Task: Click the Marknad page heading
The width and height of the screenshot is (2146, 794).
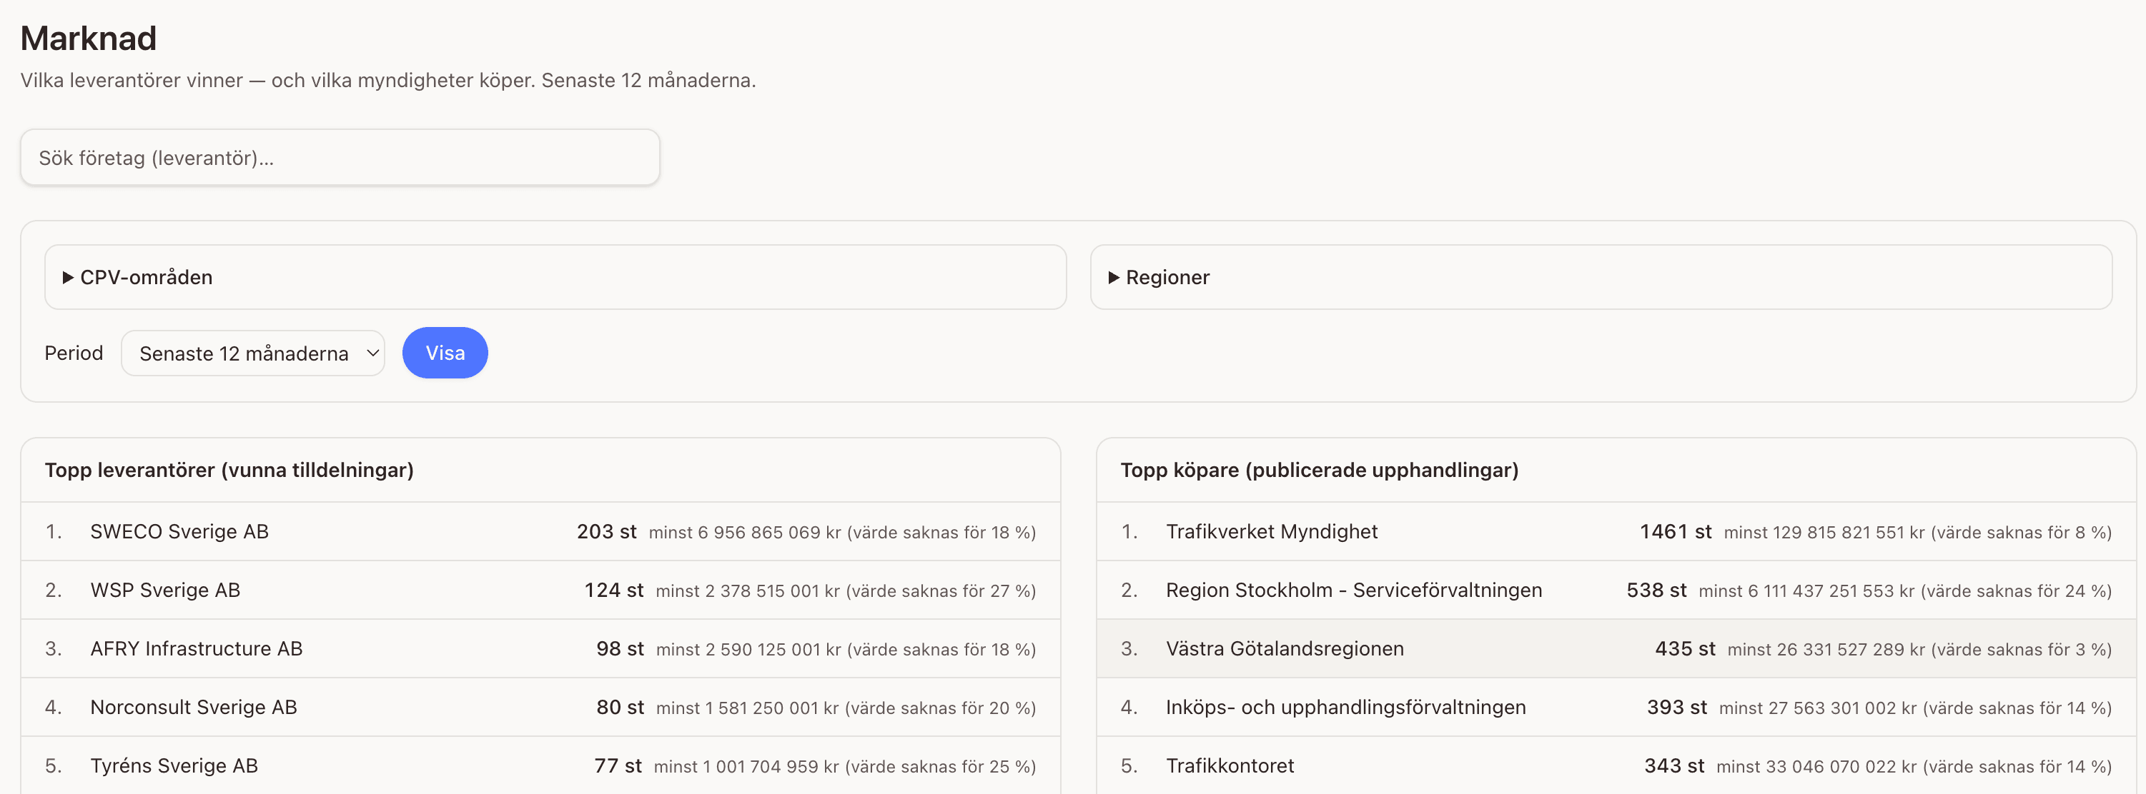Action: coord(89,39)
